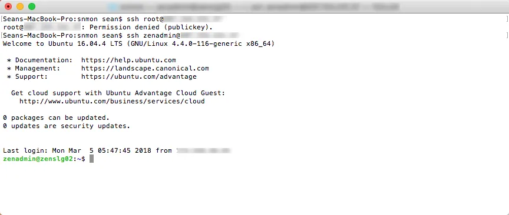Screen dimensions: 509x215
Task: Click the Welcome to Ubuntu 16.04.4 LTS line
Action: click(x=138, y=43)
